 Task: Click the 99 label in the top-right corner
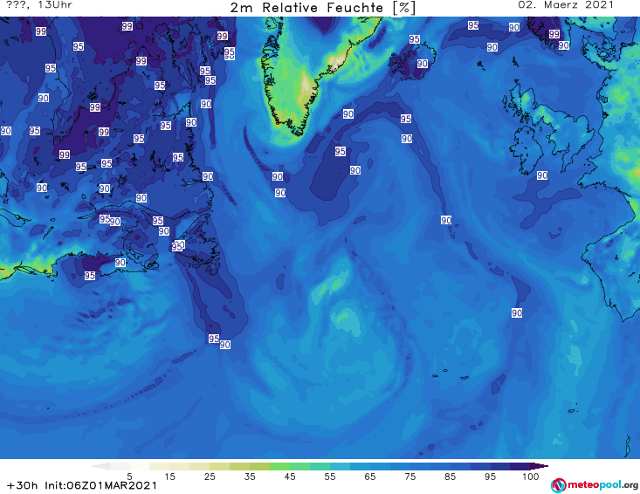tap(554, 34)
